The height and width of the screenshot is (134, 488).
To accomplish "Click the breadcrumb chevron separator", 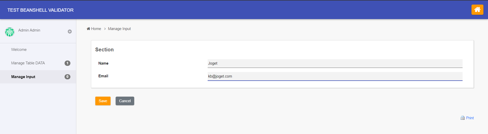I will [x=105, y=29].
